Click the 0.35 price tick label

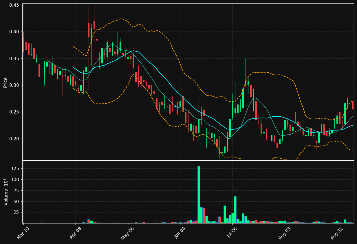14,58
